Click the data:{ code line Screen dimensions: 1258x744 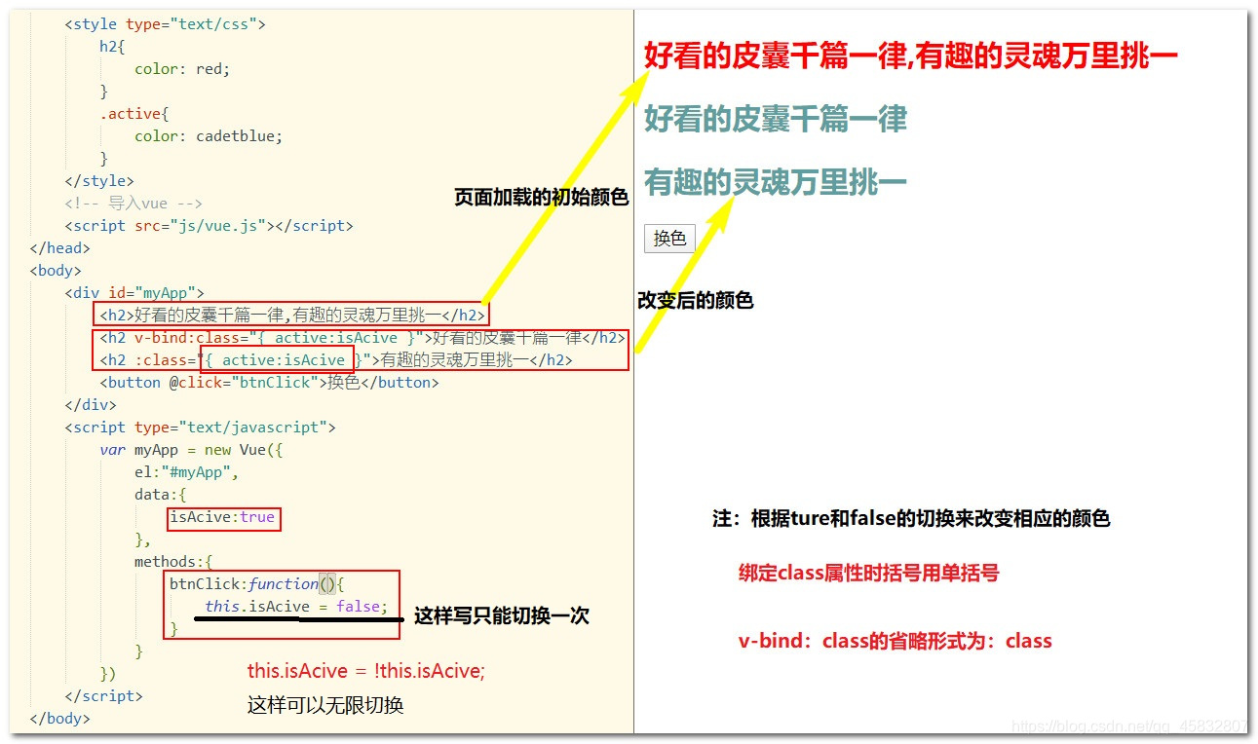point(160,494)
